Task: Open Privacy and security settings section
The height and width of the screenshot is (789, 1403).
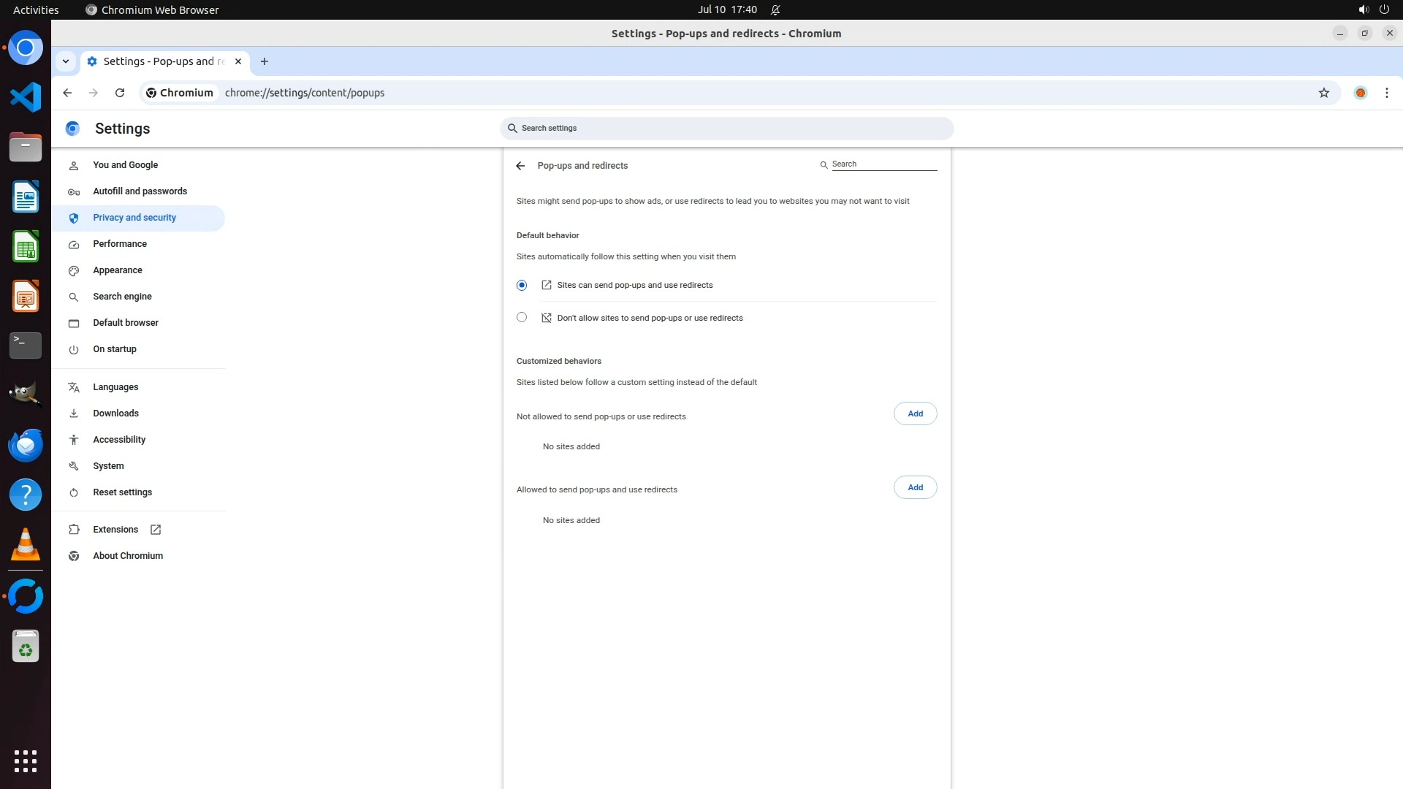Action: point(134,218)
